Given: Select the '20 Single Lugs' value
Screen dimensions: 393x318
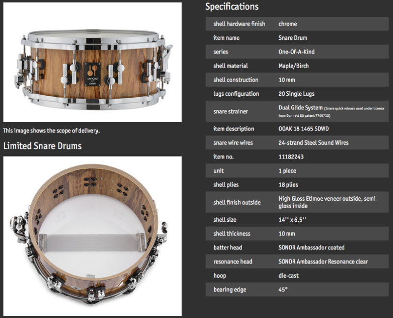Looking at the screenshot, I should [297, 94].
